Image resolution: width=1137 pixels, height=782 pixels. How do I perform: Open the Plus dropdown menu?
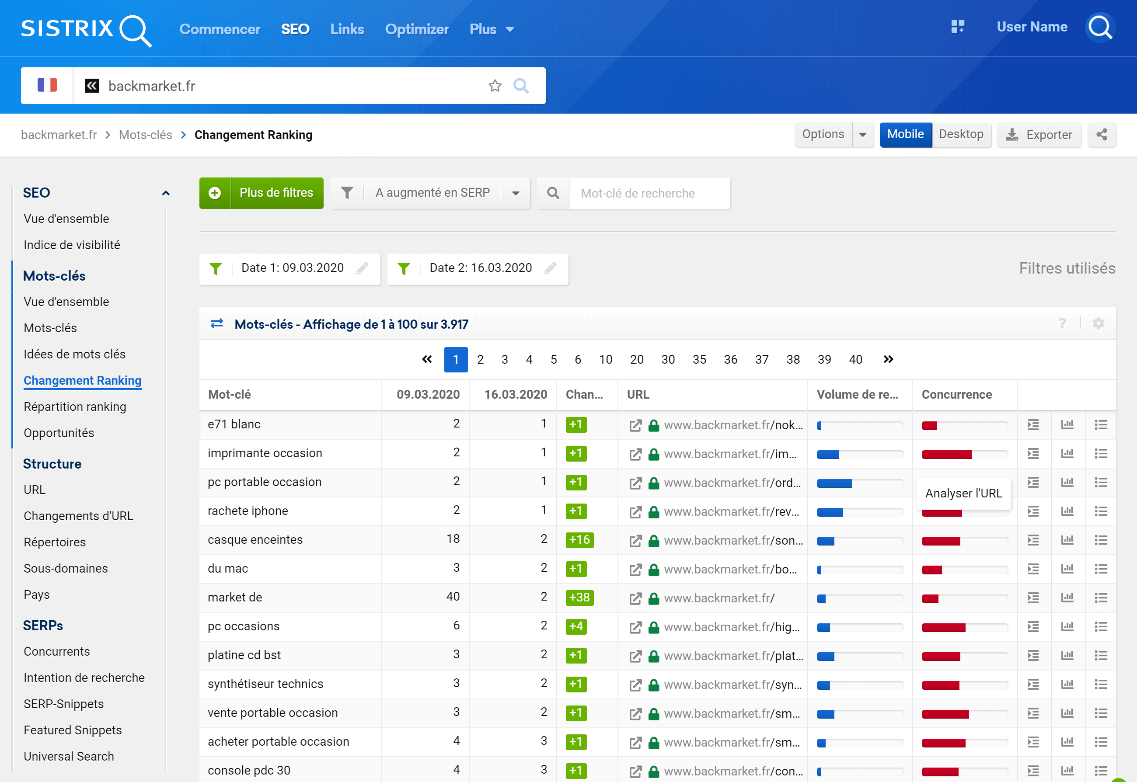point(492,29)
